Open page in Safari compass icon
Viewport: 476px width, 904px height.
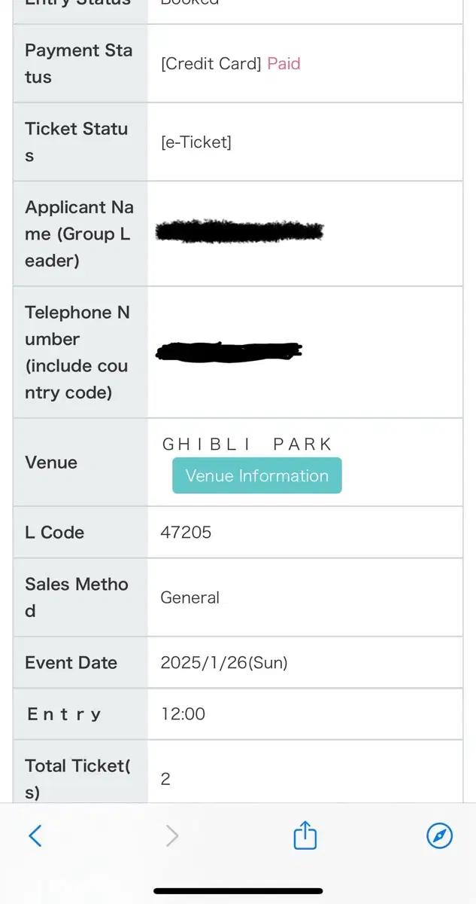coord(439,835)
